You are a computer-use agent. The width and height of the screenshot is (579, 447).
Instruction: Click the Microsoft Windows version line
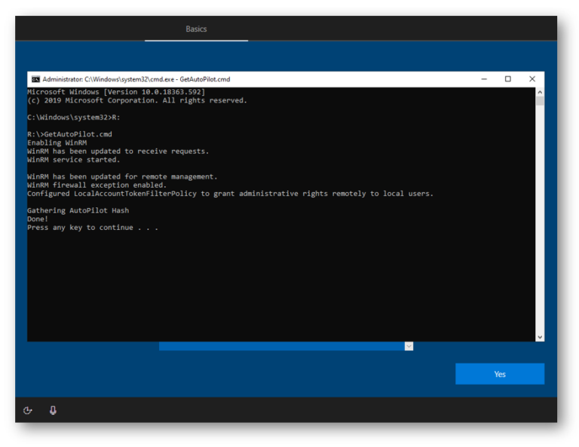pos(116,91)
